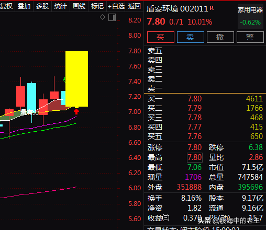Activate the 画线 drawing tool
Image resolution: width=266 pixels, height=230 pixels.
point(79,6)
